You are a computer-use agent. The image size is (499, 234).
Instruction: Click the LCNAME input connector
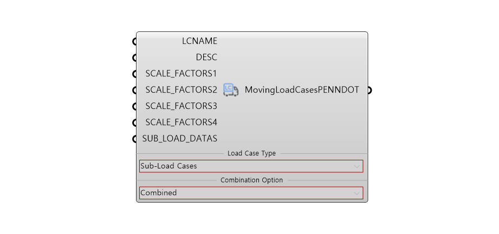[x=134, y=41]
